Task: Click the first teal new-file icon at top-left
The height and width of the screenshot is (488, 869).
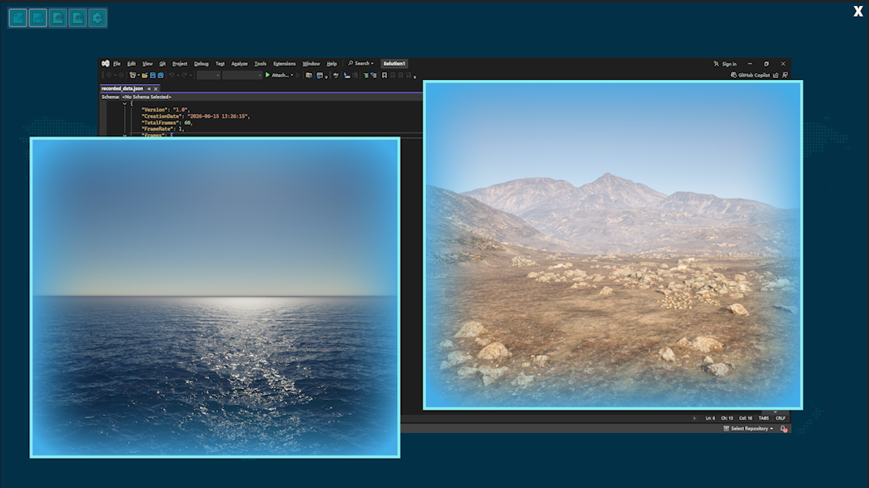Action: (x=17, y=17)
